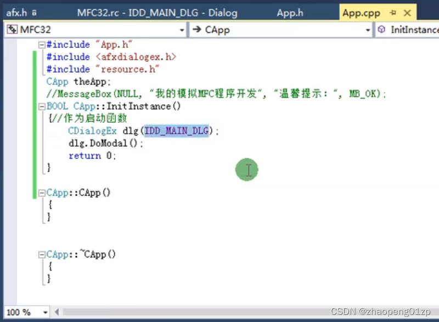Close the App.cpp tab
This screenshot has height=322, width=439.
click(407, 13)
